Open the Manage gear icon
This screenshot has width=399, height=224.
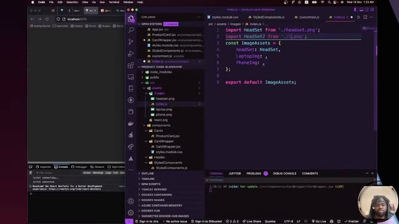131,213
